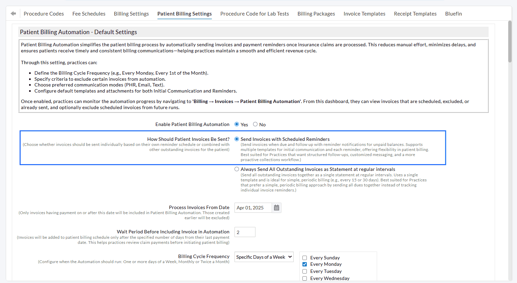The image size is (517, 283).
Task: Click the 'Process Invoices From Date' label
Action: 199,207
